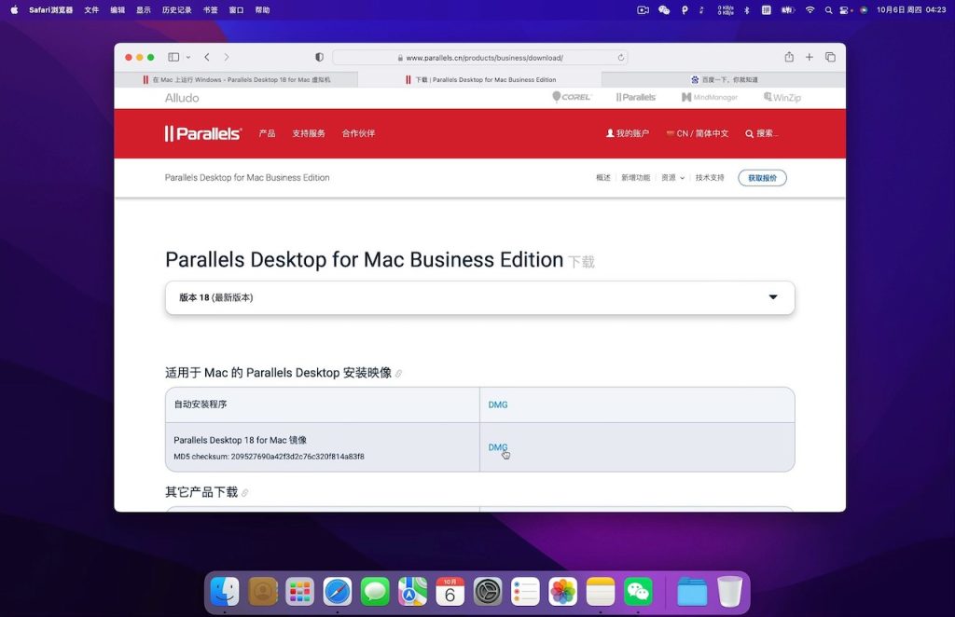Screen dimensions: 955x617
Task: Click DMG link for Parallels Desktop 18 镜像
Action: 498,447
